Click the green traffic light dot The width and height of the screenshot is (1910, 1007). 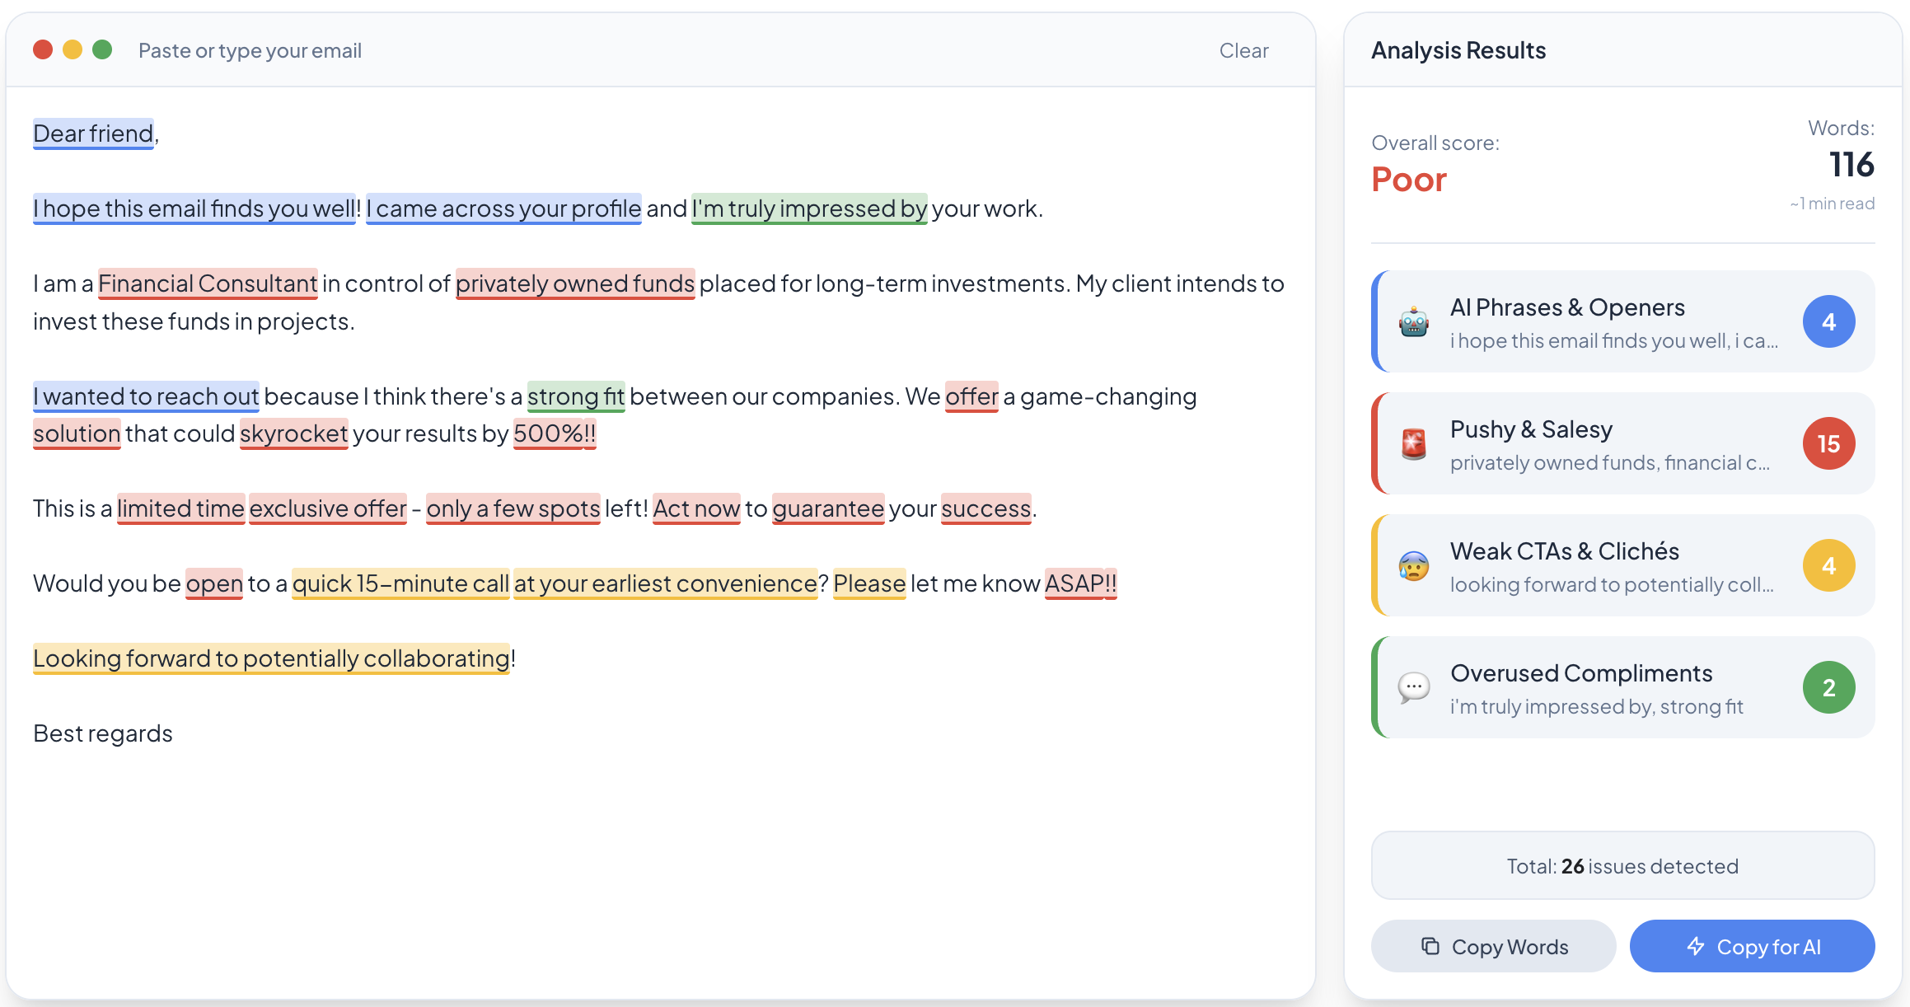tap(101, 49)
